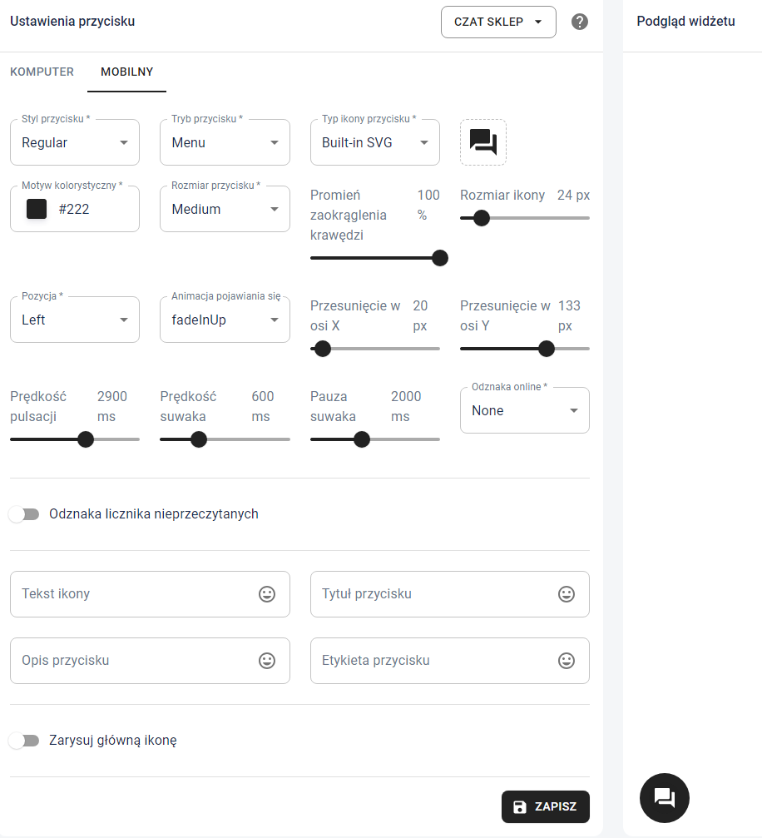
Task: Open emoji picker in Tekst ikony field
Action: pos(267,594)
